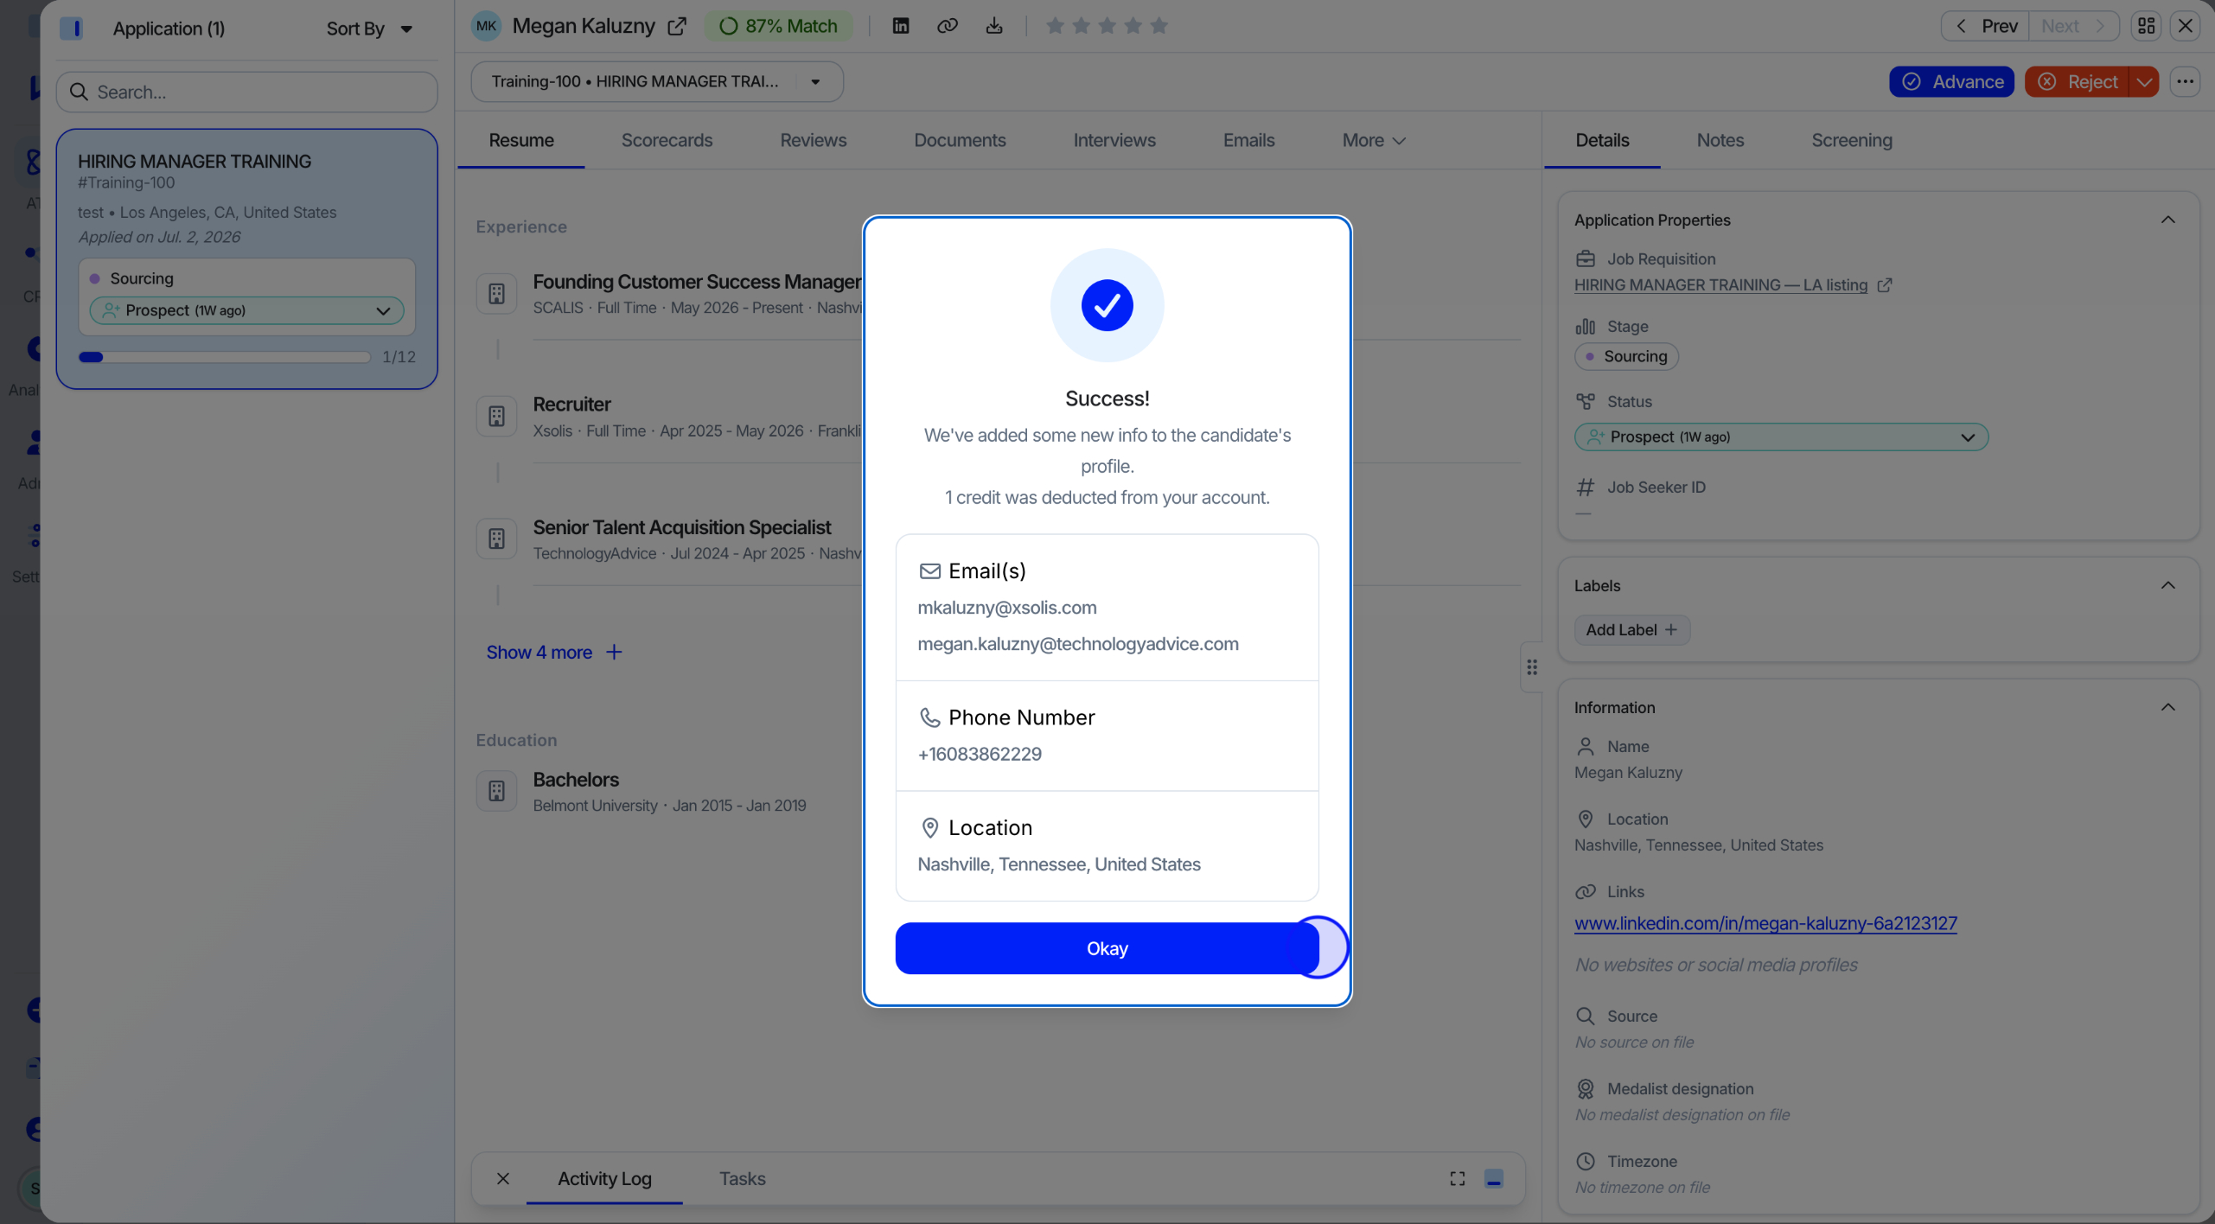Expand Activity Log to fullscreen icon

[1458, 1178]
